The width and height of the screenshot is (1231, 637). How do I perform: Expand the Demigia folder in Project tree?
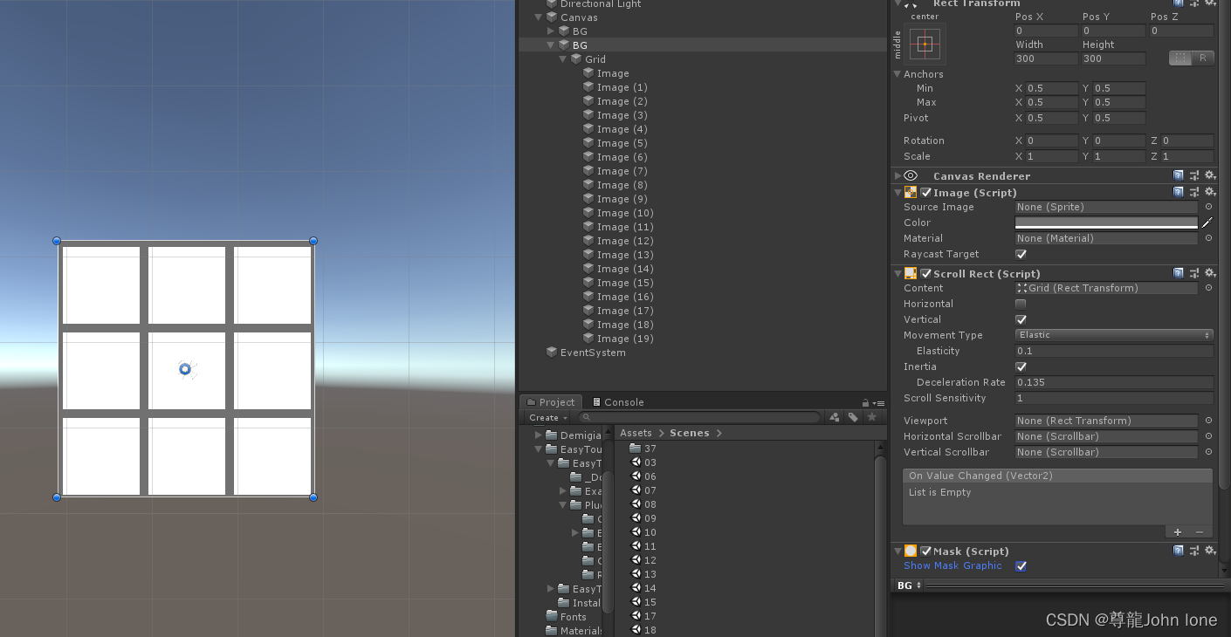tap(539, 435)
